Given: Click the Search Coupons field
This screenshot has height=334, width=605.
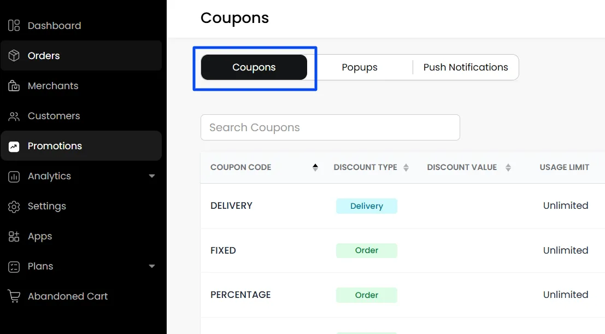Looking at the screenshot, I should (330, 127).
